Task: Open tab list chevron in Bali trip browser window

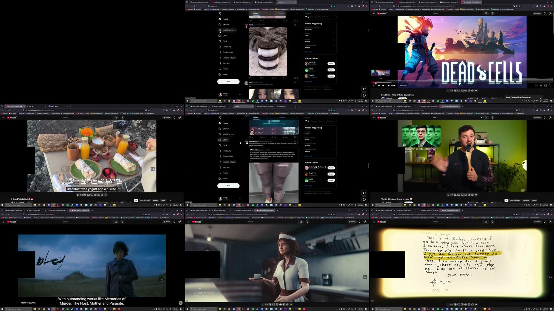Action: [x=165, y=106]
